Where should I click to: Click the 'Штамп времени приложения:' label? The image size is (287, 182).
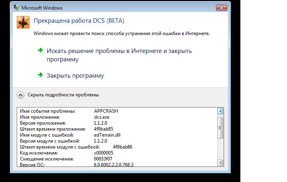point(53,129)
